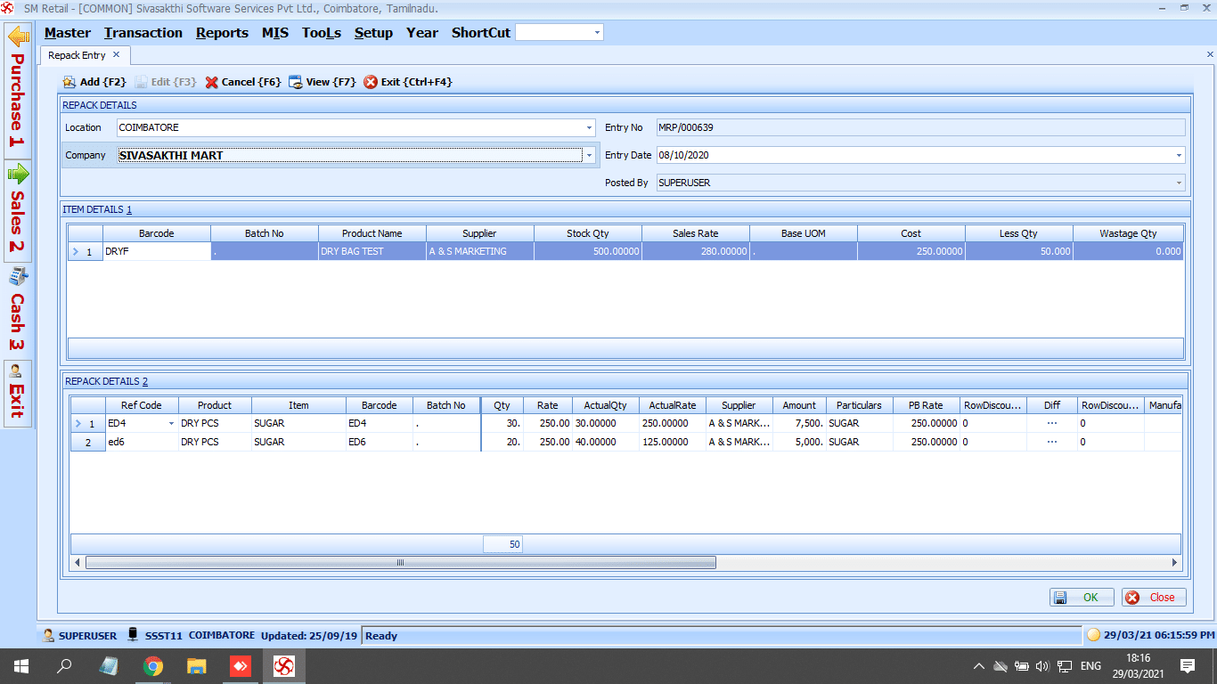Open Cash 3 from the sidebar
Screen dimensions: 1217x684
coord(18,276)
